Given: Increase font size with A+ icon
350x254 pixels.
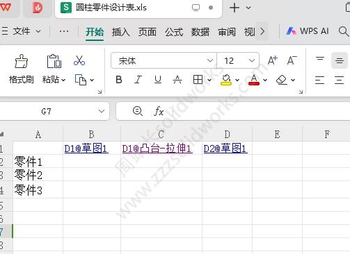Looking at the screenshot, I should point(273,60).
